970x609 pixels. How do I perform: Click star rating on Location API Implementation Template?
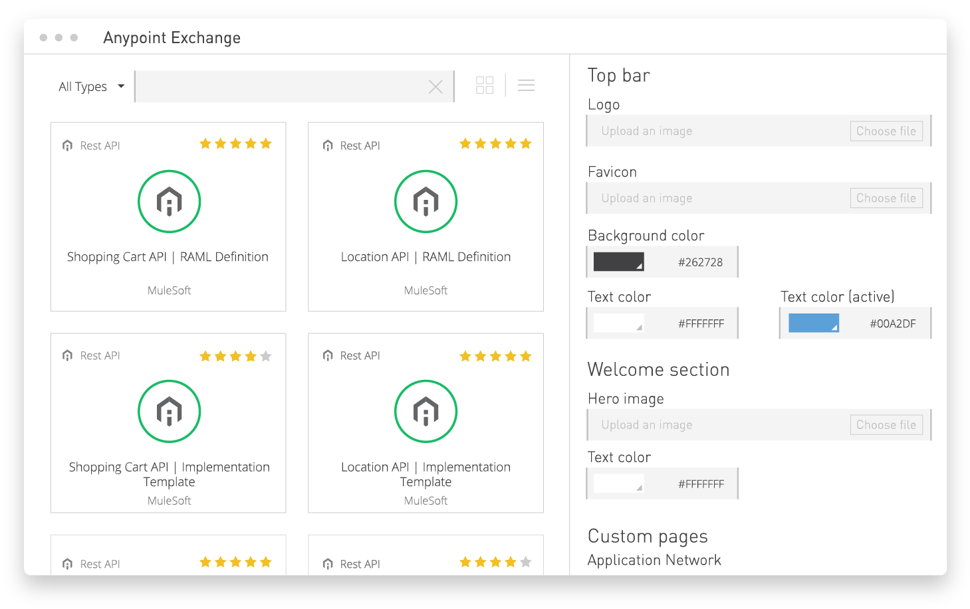(x=495, y=356)
